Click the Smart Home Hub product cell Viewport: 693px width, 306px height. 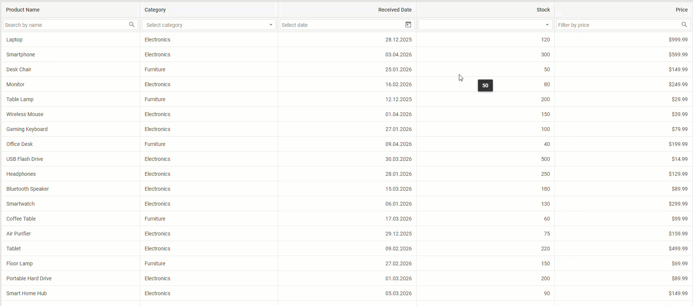pos(27,293)
